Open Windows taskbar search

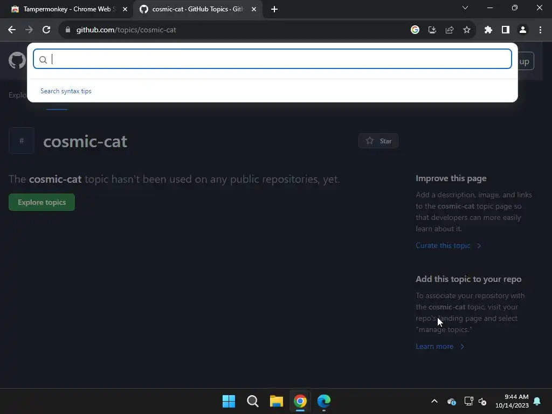pos(253,401)
